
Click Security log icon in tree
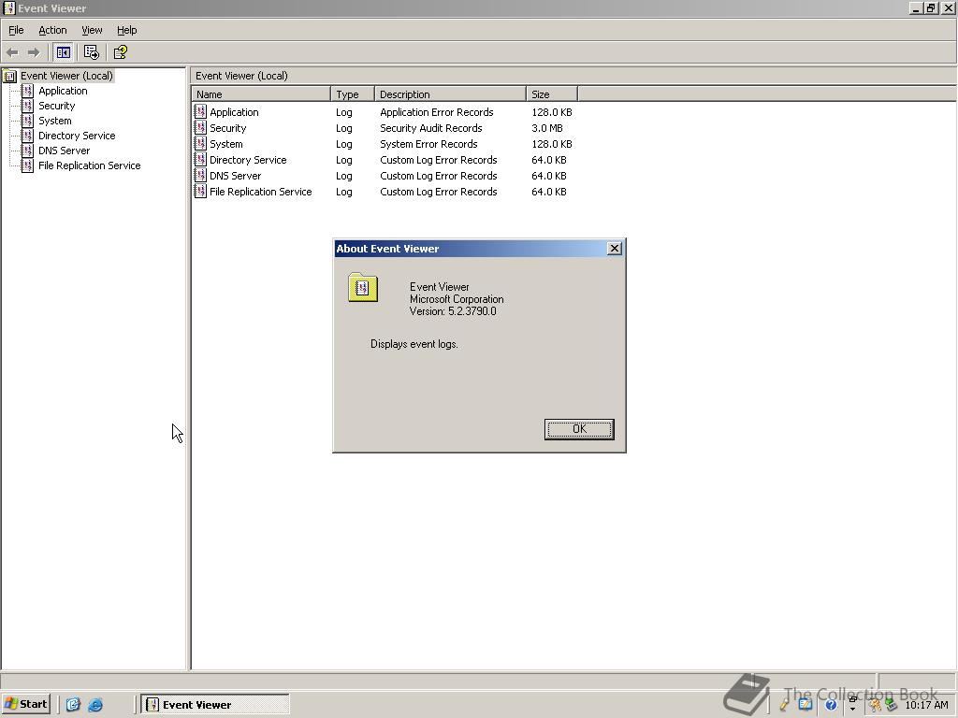tap(27, 106)
